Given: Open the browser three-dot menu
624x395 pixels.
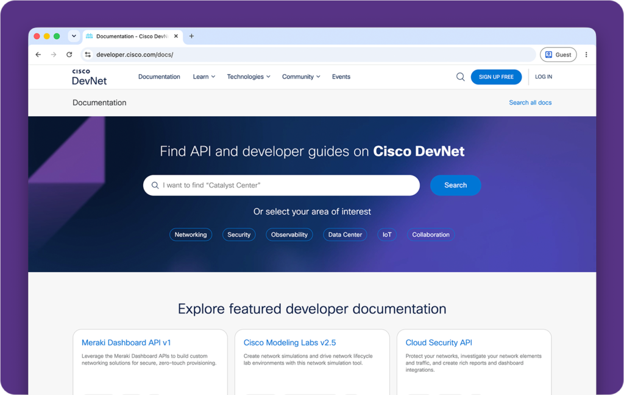Looking at the screenshot, I should tap(586, 55).
